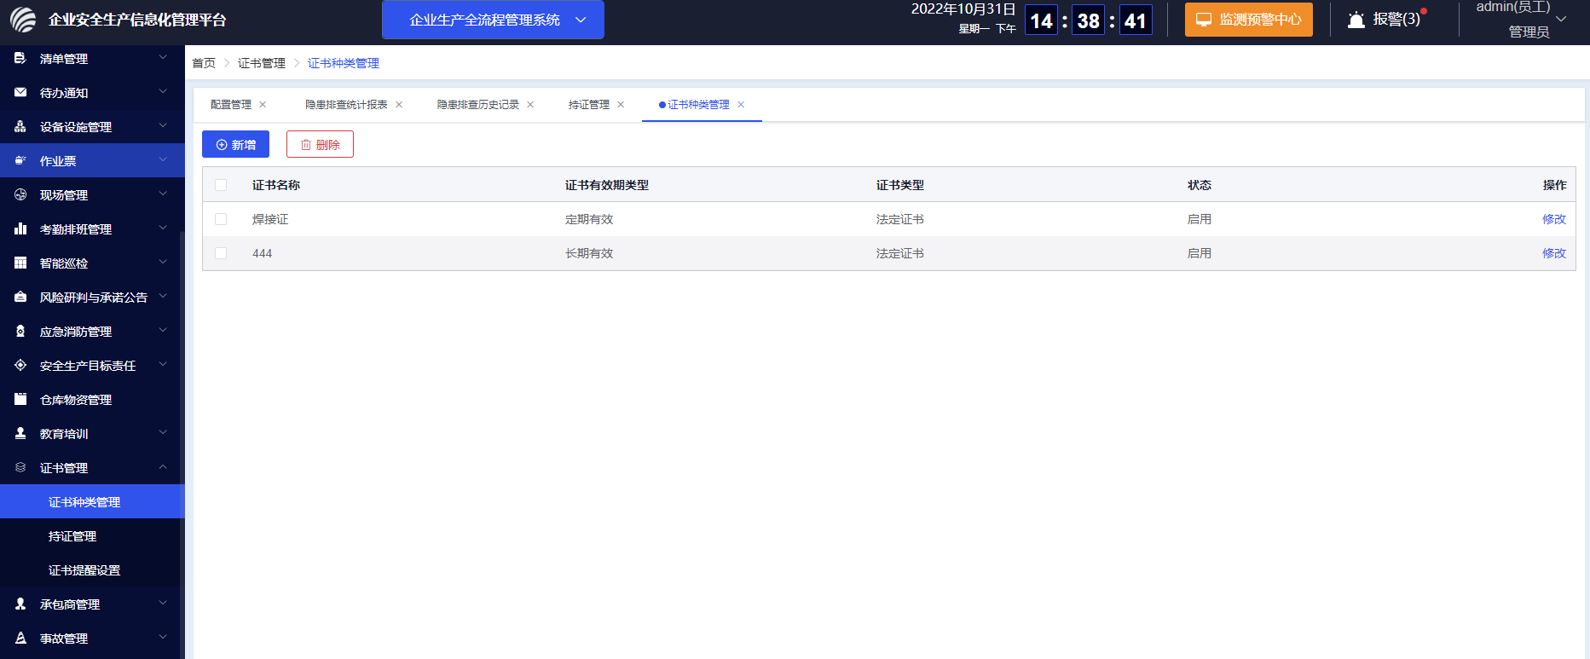Check the 444 row checkbox

(x=221, y=253)
